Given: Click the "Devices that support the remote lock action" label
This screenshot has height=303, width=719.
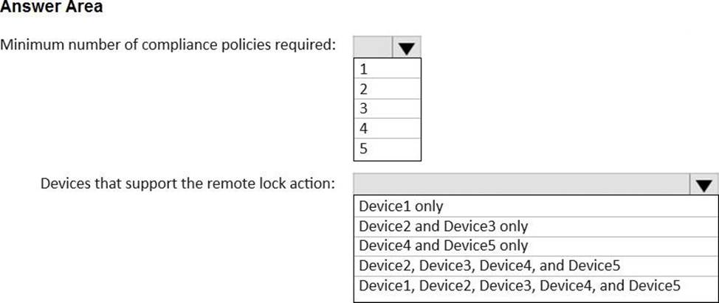Looking at the screenshot, I should click(188, 183).
